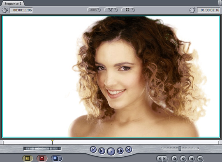Click the red Overwrite edit button

click(x=42, y=158)
